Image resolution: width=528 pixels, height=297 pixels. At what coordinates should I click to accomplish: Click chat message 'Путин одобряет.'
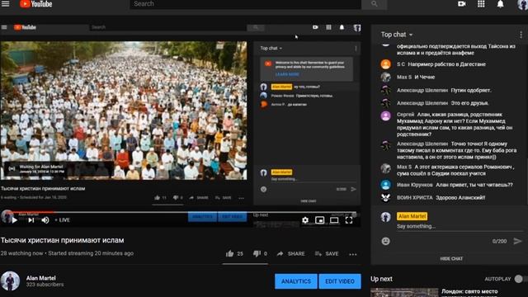click(x=471, y=90)
